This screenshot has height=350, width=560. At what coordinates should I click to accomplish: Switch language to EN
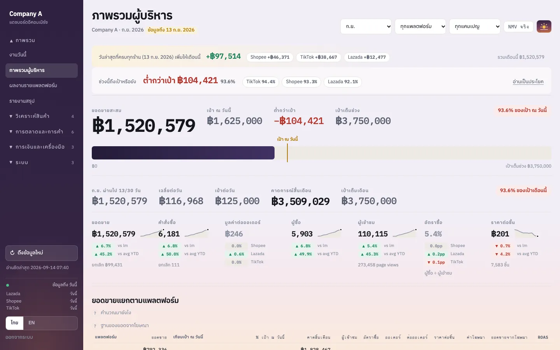32,323
